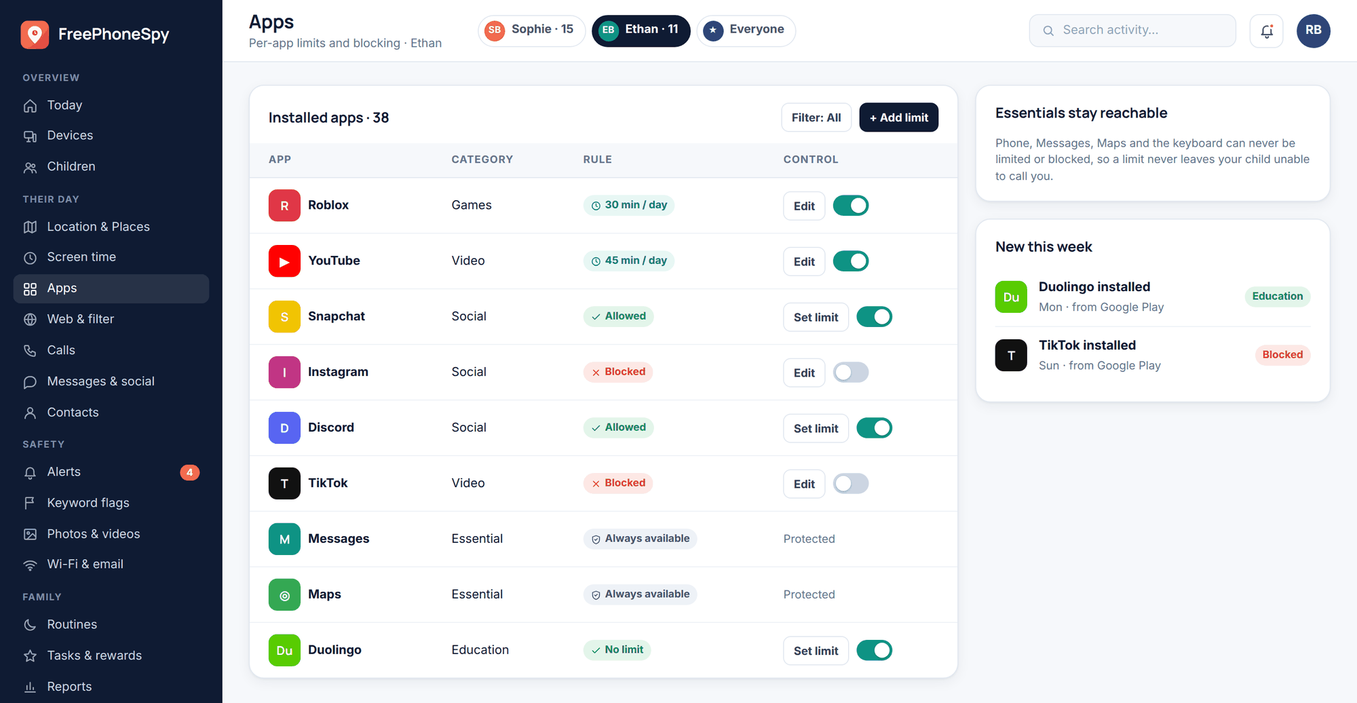
Task: Turn off the Discord toggle
Action: 874,428
